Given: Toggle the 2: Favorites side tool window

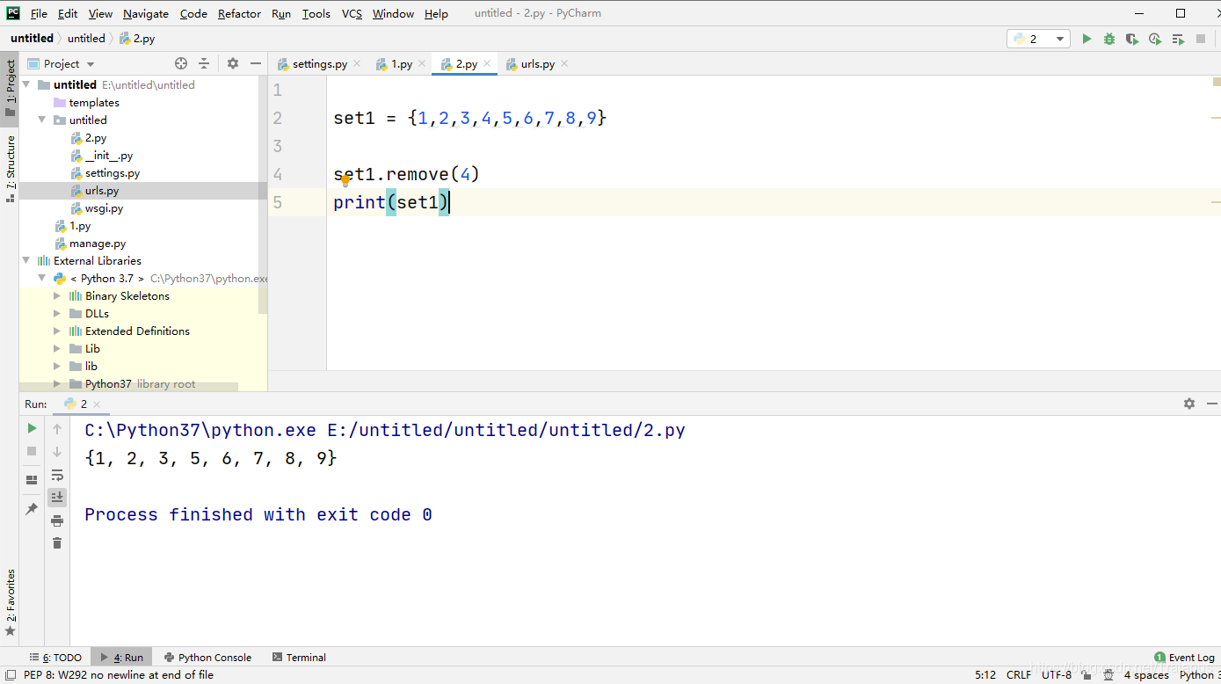Looking at the screenshot, I should tap(11, 603).
